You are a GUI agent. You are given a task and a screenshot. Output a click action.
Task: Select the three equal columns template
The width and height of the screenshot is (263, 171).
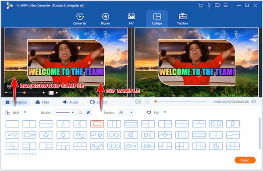[x=114, y=124]
